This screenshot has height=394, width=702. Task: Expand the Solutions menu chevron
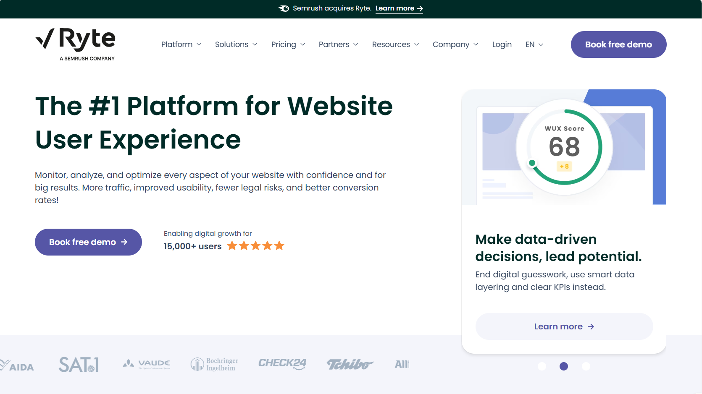tap(255, 44)
